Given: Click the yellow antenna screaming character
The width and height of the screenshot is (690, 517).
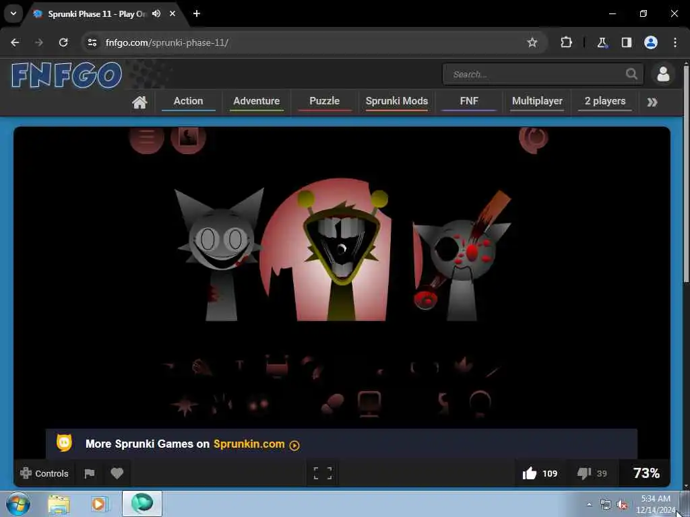Looking at the screenshot, I should (x=342, y=255).
